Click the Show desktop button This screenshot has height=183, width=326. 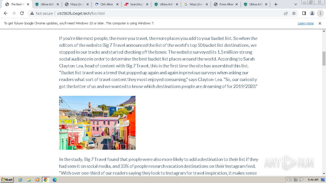tap(323, 180)
